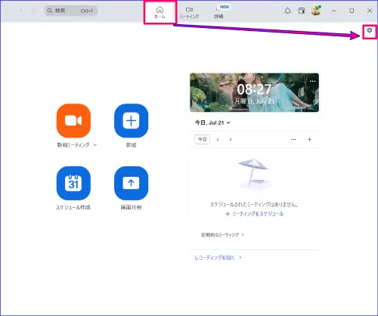Click the スケジュール作成 label
Screen dimensions: 378x316
[x=73, y=207]
